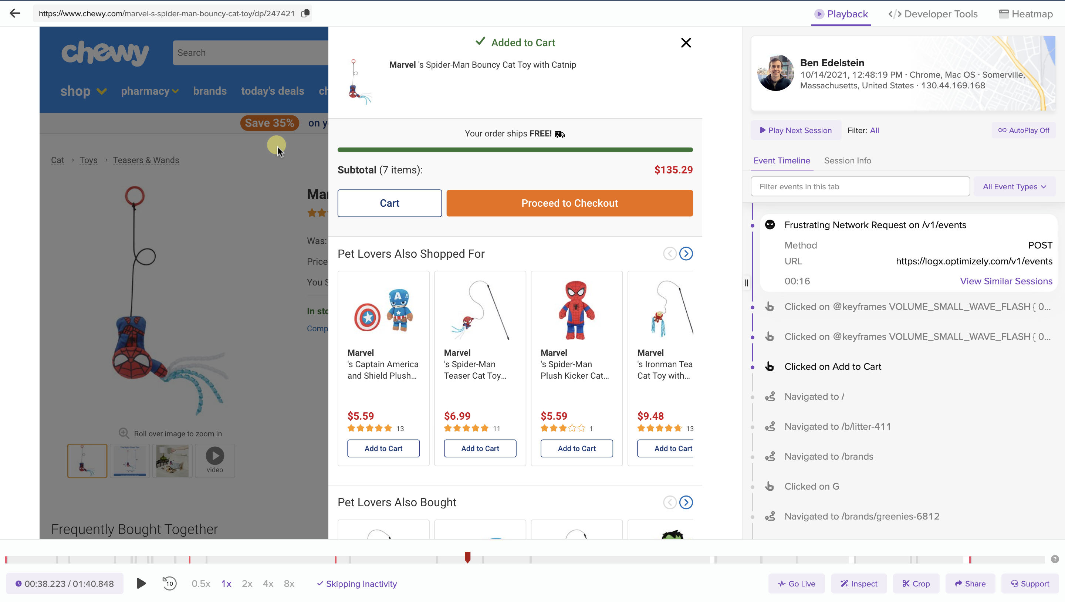Toggle AutoPlay Off switch
This screenshot has height=602, width=1065.
1024,130
